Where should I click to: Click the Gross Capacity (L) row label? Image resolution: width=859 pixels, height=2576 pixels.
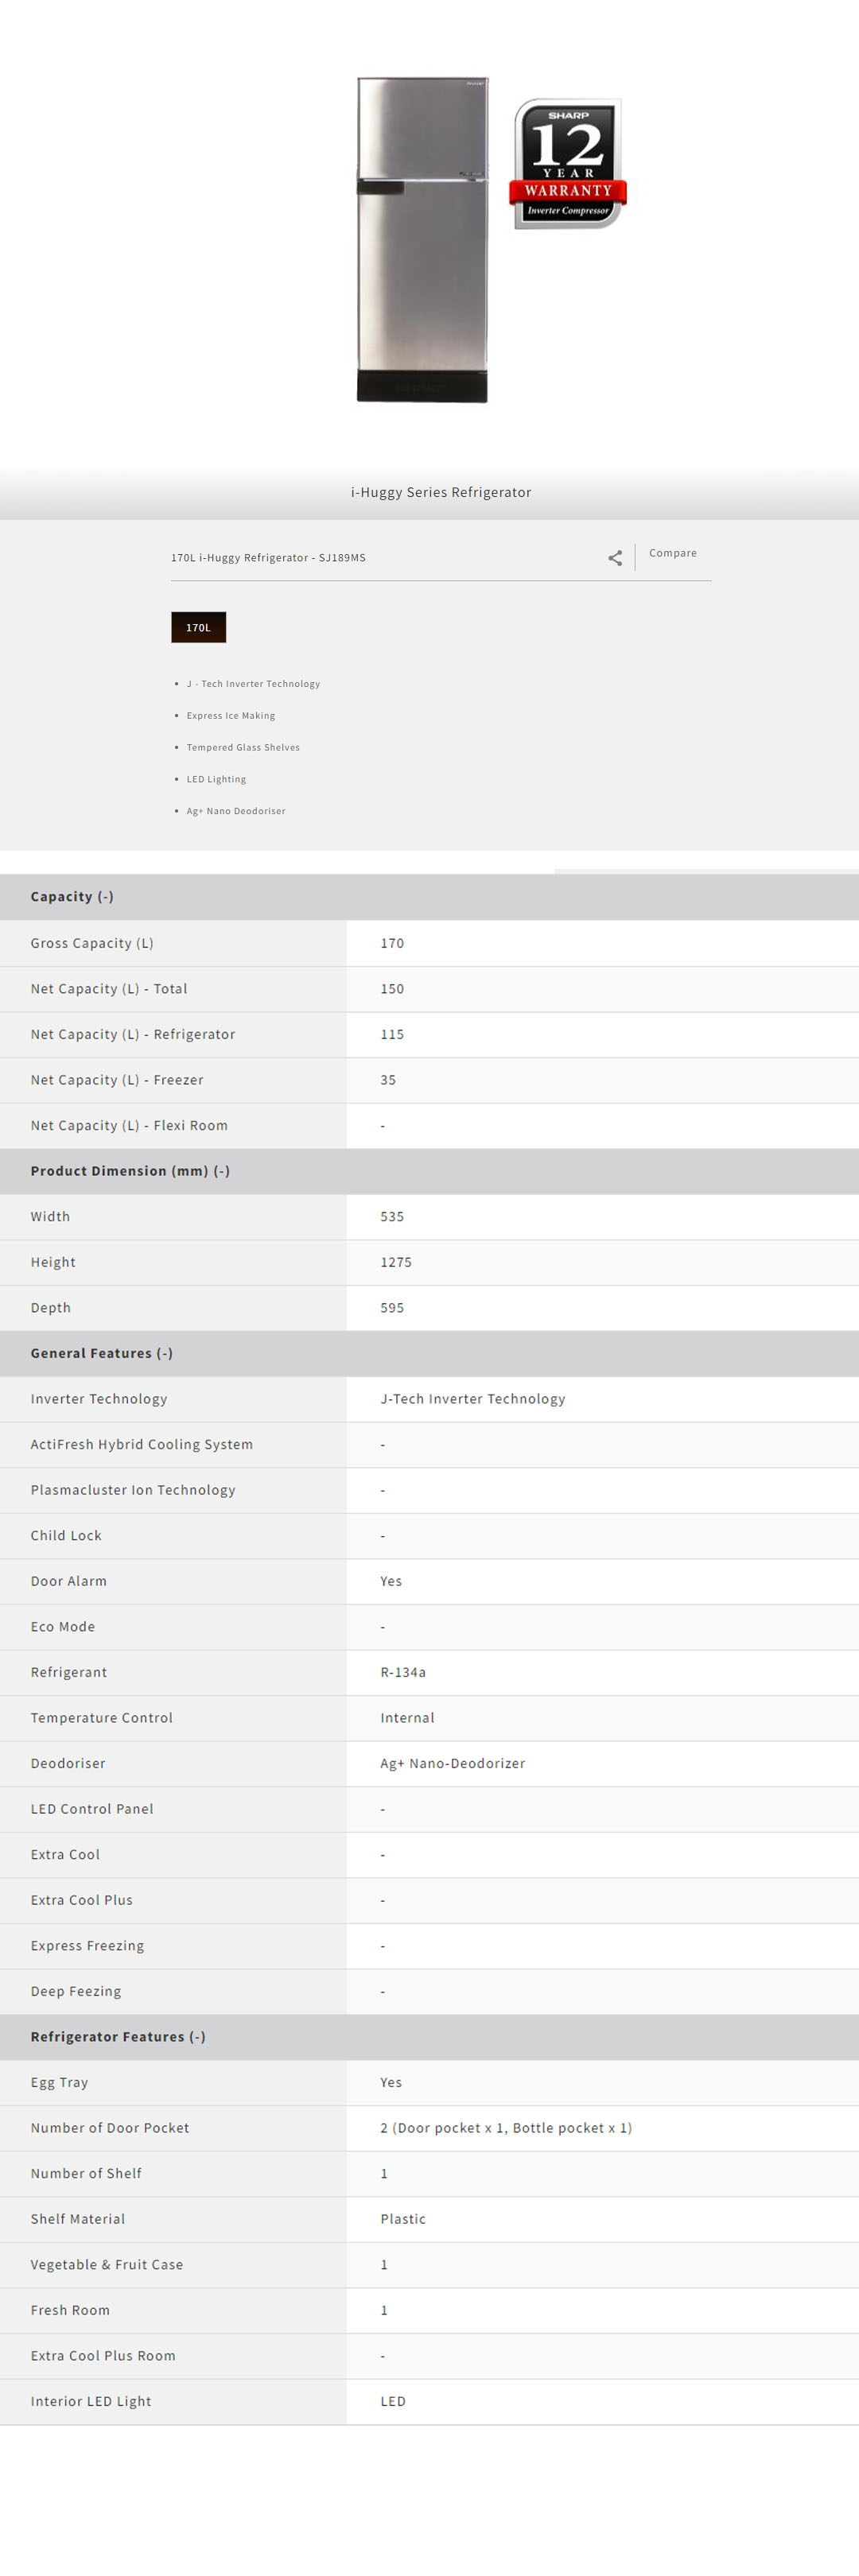click(92, 943)
